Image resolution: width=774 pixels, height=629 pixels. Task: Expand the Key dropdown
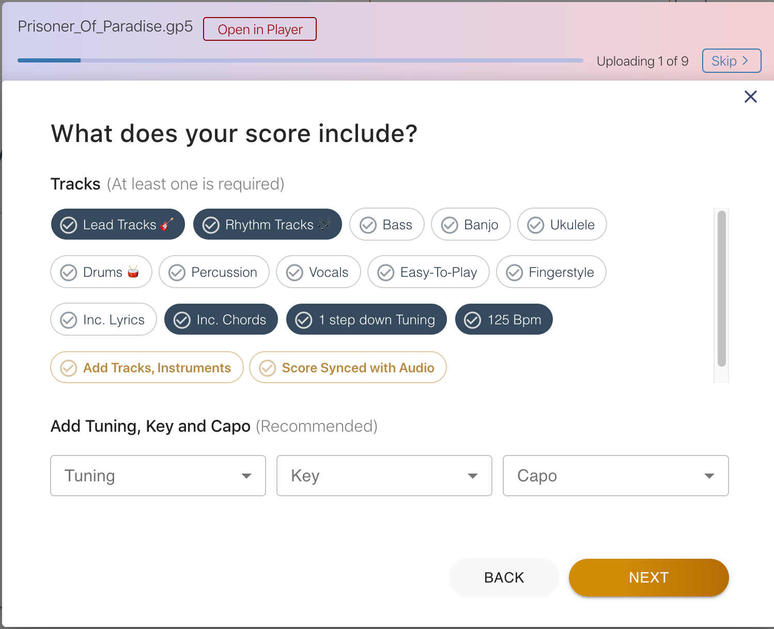[x=384, y=476]
